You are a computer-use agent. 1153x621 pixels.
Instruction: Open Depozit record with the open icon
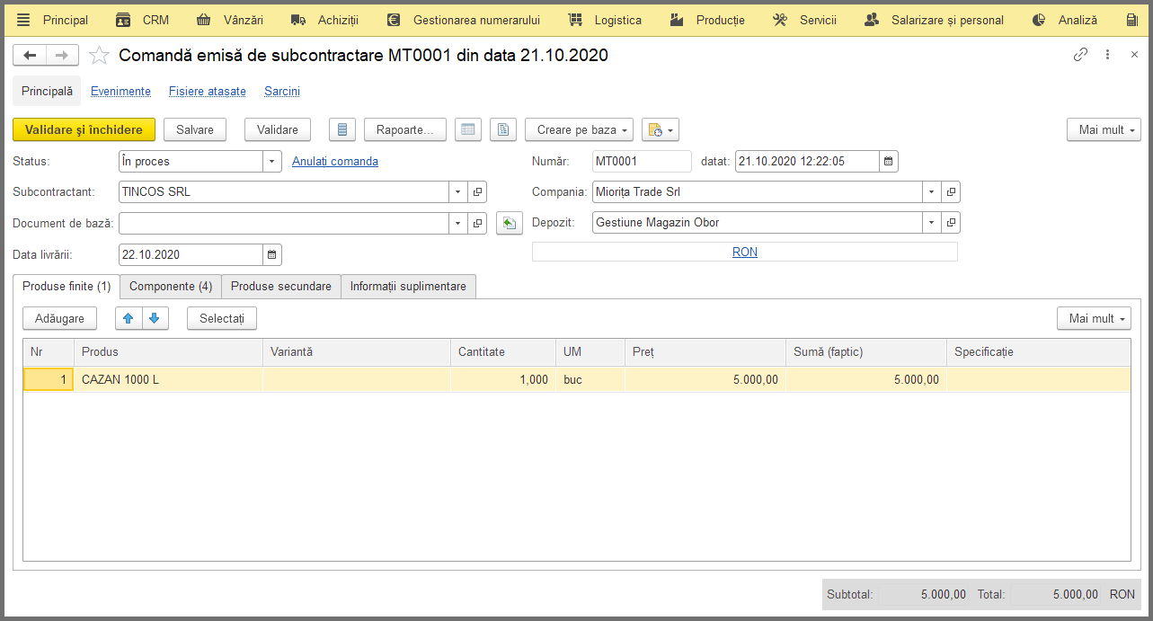(x=952, y=223)
